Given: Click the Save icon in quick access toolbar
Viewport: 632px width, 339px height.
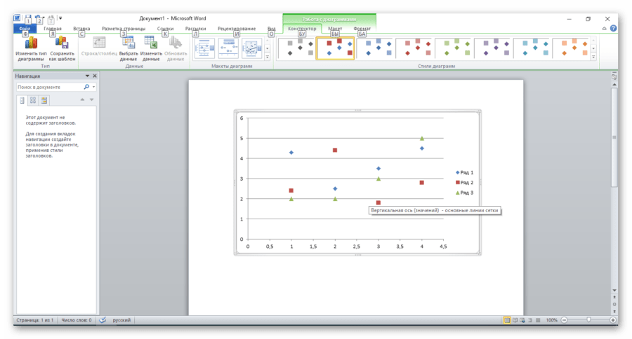Looking at the screenshot, I should click(x=27, y=19).
